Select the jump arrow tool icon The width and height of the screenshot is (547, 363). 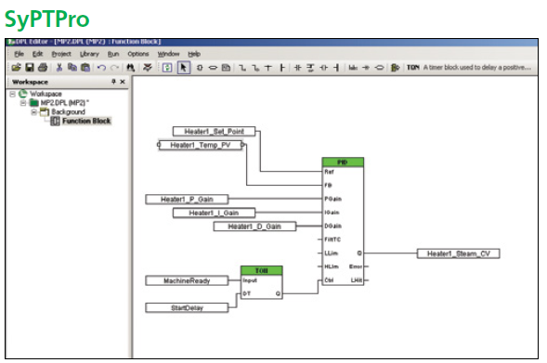[366, 68]
